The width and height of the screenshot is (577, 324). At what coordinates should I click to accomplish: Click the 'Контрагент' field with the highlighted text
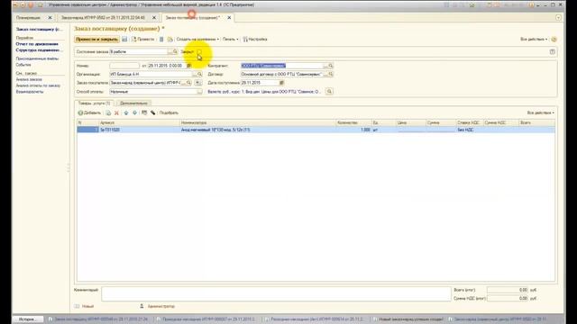click(x=281, y=66)
